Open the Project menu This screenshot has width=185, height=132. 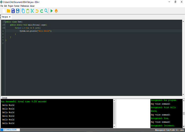(11, 6)
